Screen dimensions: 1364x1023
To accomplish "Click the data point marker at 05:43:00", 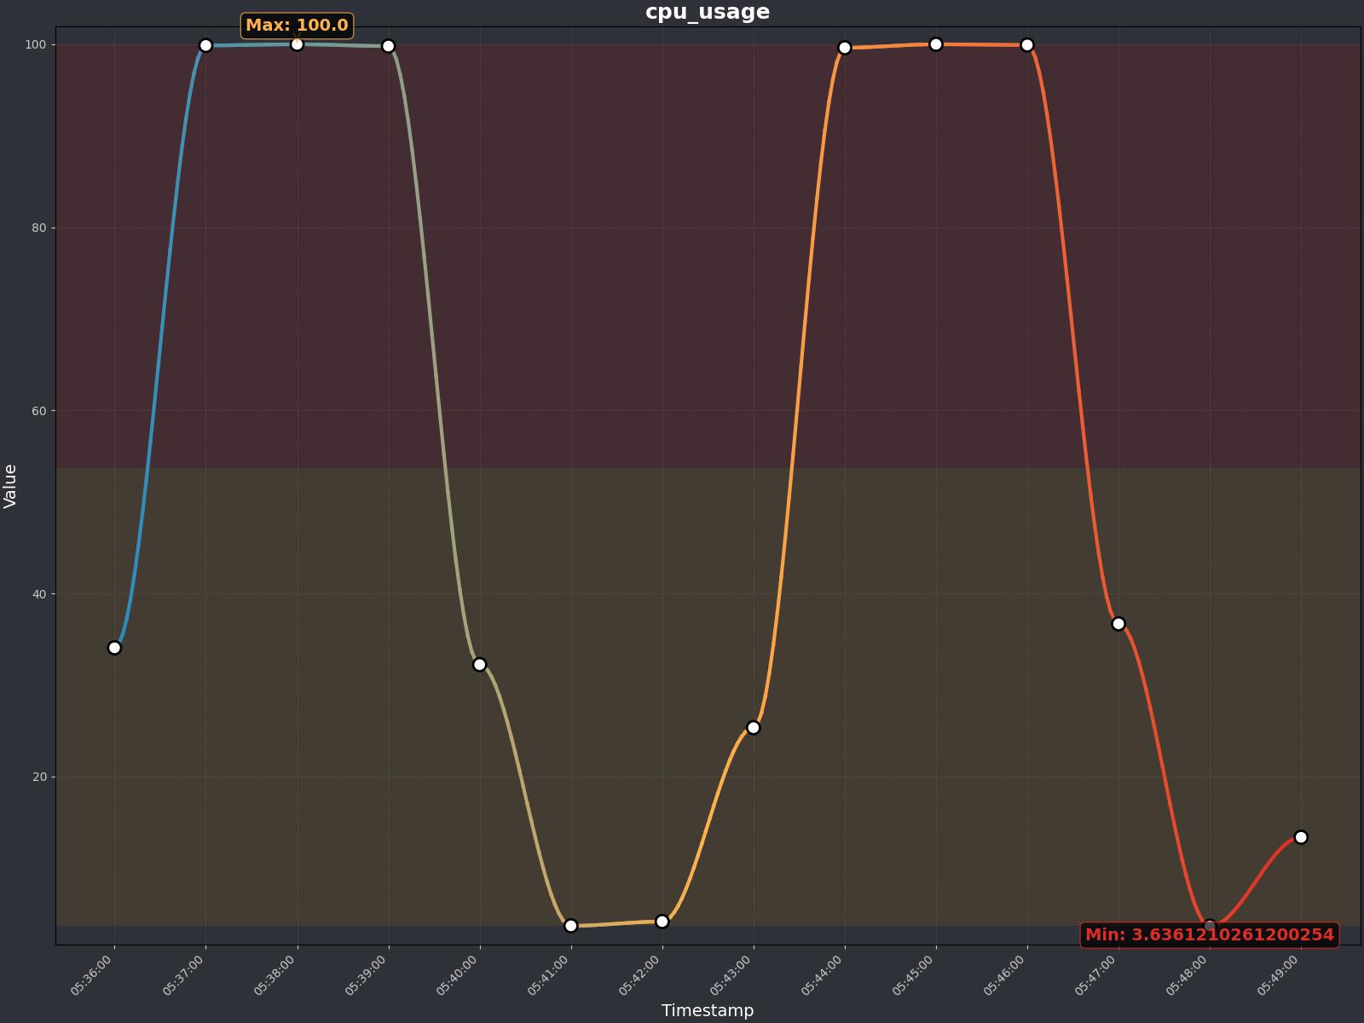I will pos(753,727).
